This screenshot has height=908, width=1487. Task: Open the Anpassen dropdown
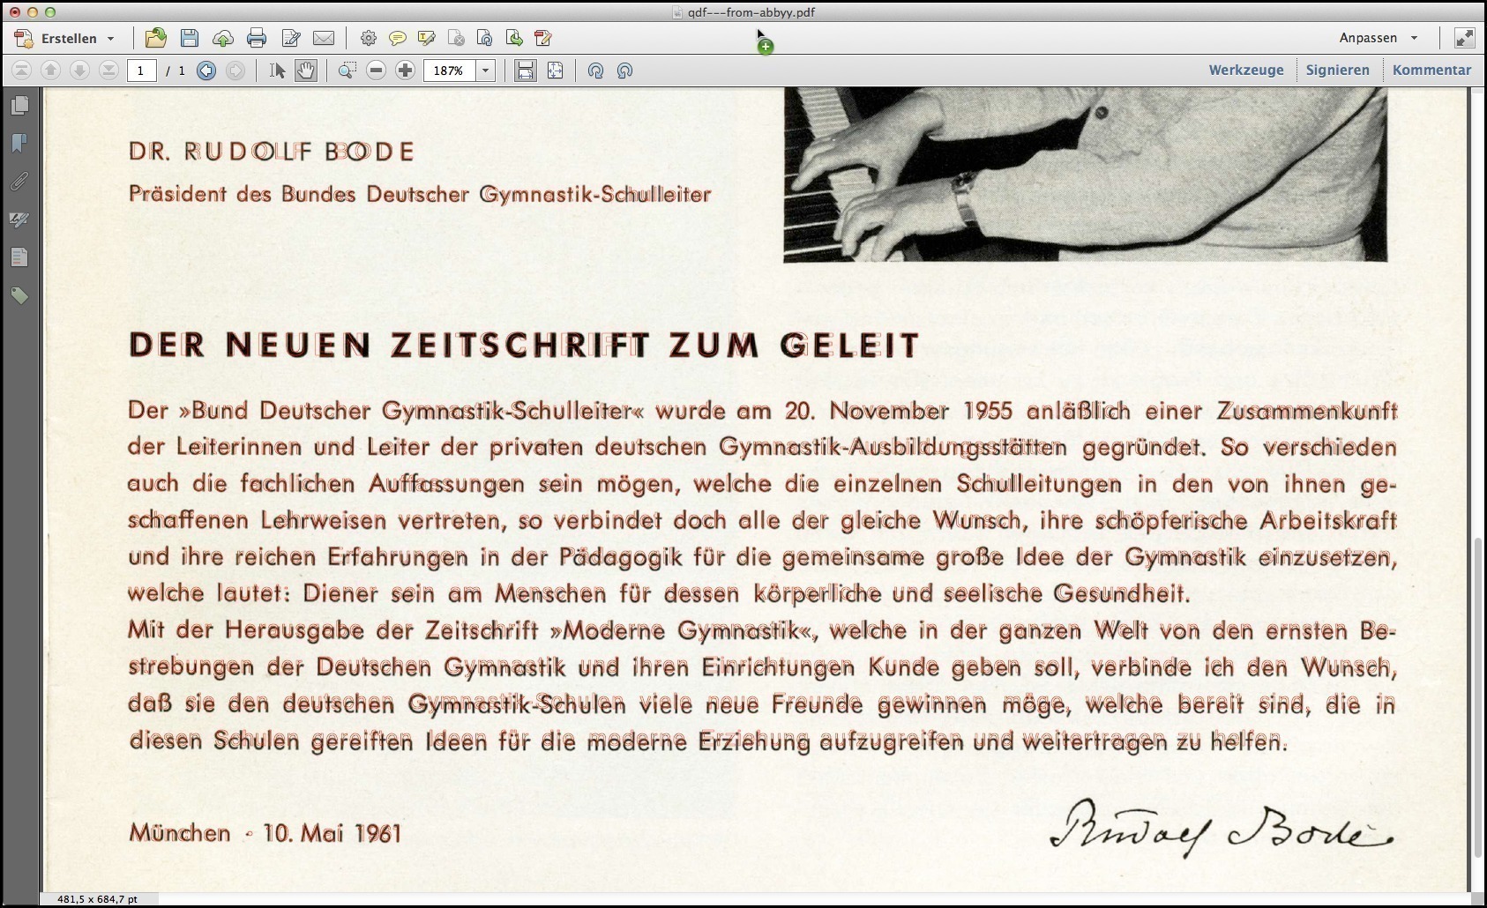tap(1379, 38)
